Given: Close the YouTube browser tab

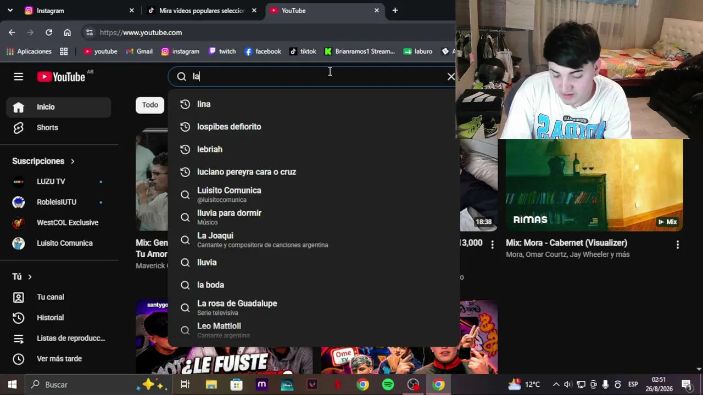Looking at the screenshot, I should pyautogui.click(x=376, y=10).
